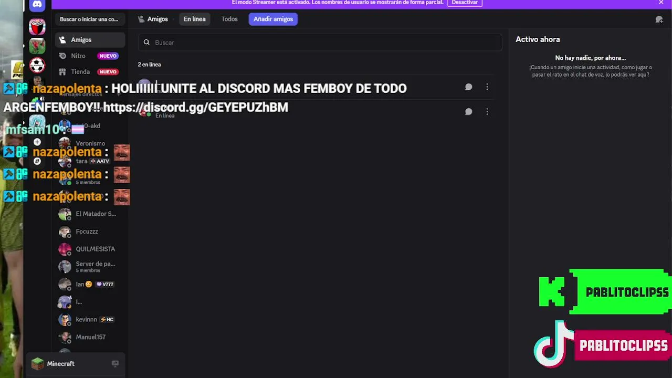Image resolution: width=672 pixels, height=378 pixels.
Task: Click the search magnifier icon
Action: (147, 43)
